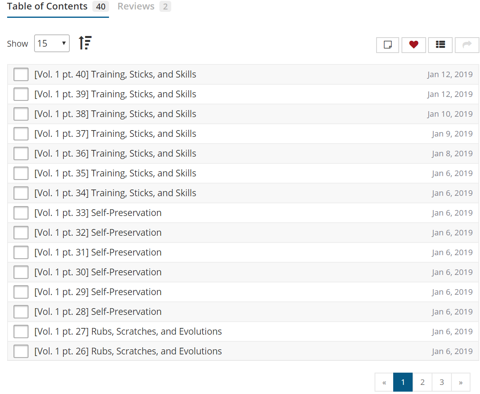Image resolution: width=480 pixels, height=394 pixels.
Task: Open Vol. 1 pt. 30 Self-Preservation chapter
Action: coord(98,272)
